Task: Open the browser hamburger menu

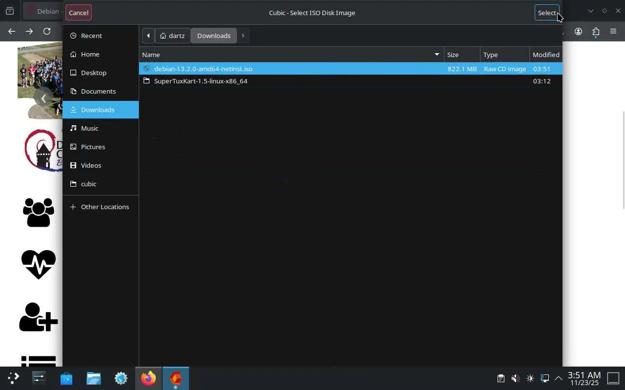Action: (x=613, y=31)
